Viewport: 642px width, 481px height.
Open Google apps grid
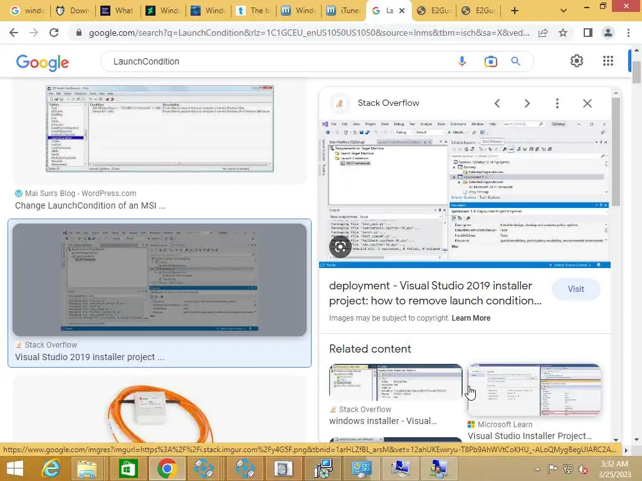coord(608,61)
